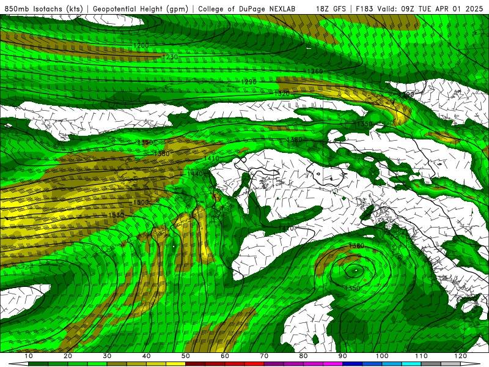Click the '18Z GFS' model run text
The image size is (489, 367).
(331, 9)
